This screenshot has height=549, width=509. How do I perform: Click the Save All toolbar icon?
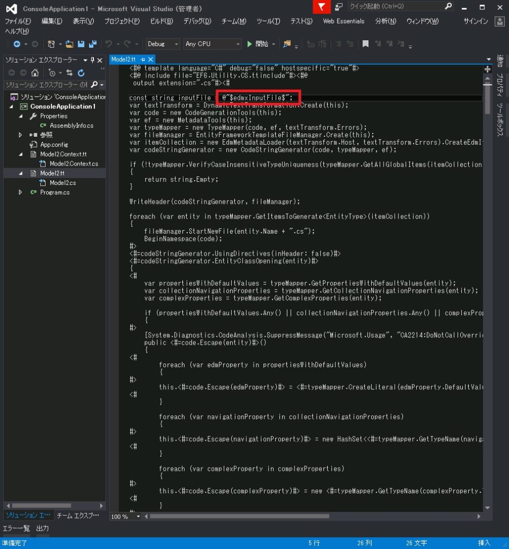point(92,44)
